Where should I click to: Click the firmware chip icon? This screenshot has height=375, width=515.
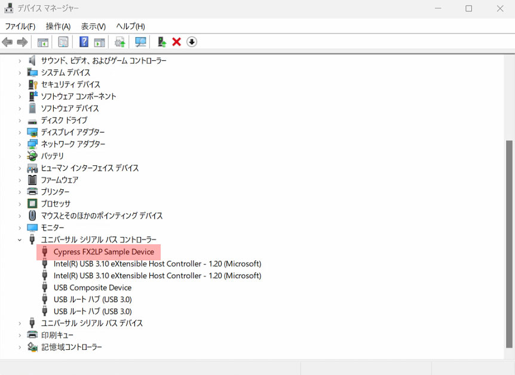tap(32, 180)
